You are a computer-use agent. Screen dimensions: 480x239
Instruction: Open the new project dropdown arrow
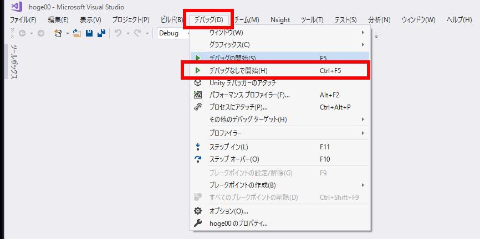tap(68, 34)
